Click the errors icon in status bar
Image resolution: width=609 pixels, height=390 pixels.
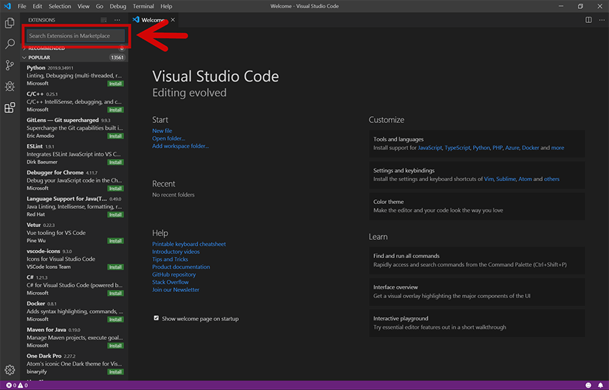coord(9,385)
